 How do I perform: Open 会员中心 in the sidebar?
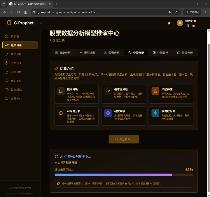tap(20, 99)
